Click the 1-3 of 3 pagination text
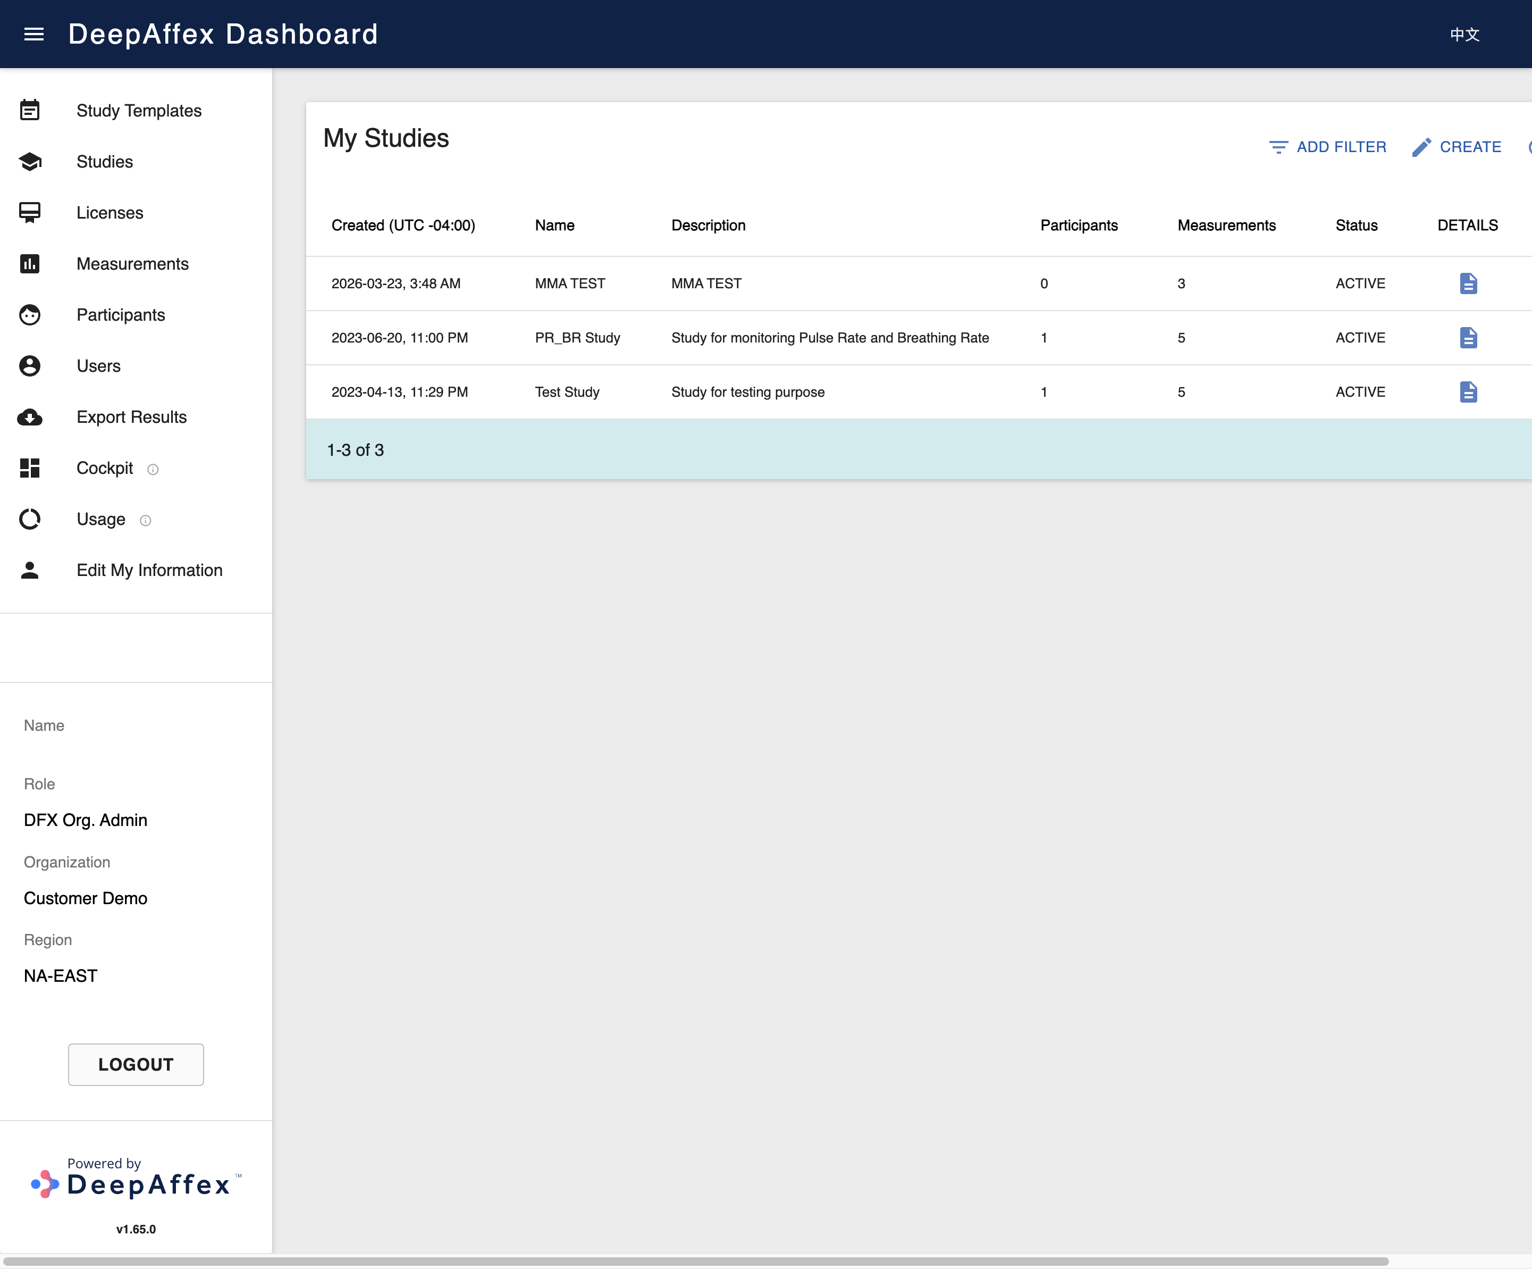Viewport: 1532px width, 1269px height. click(355, 449)
